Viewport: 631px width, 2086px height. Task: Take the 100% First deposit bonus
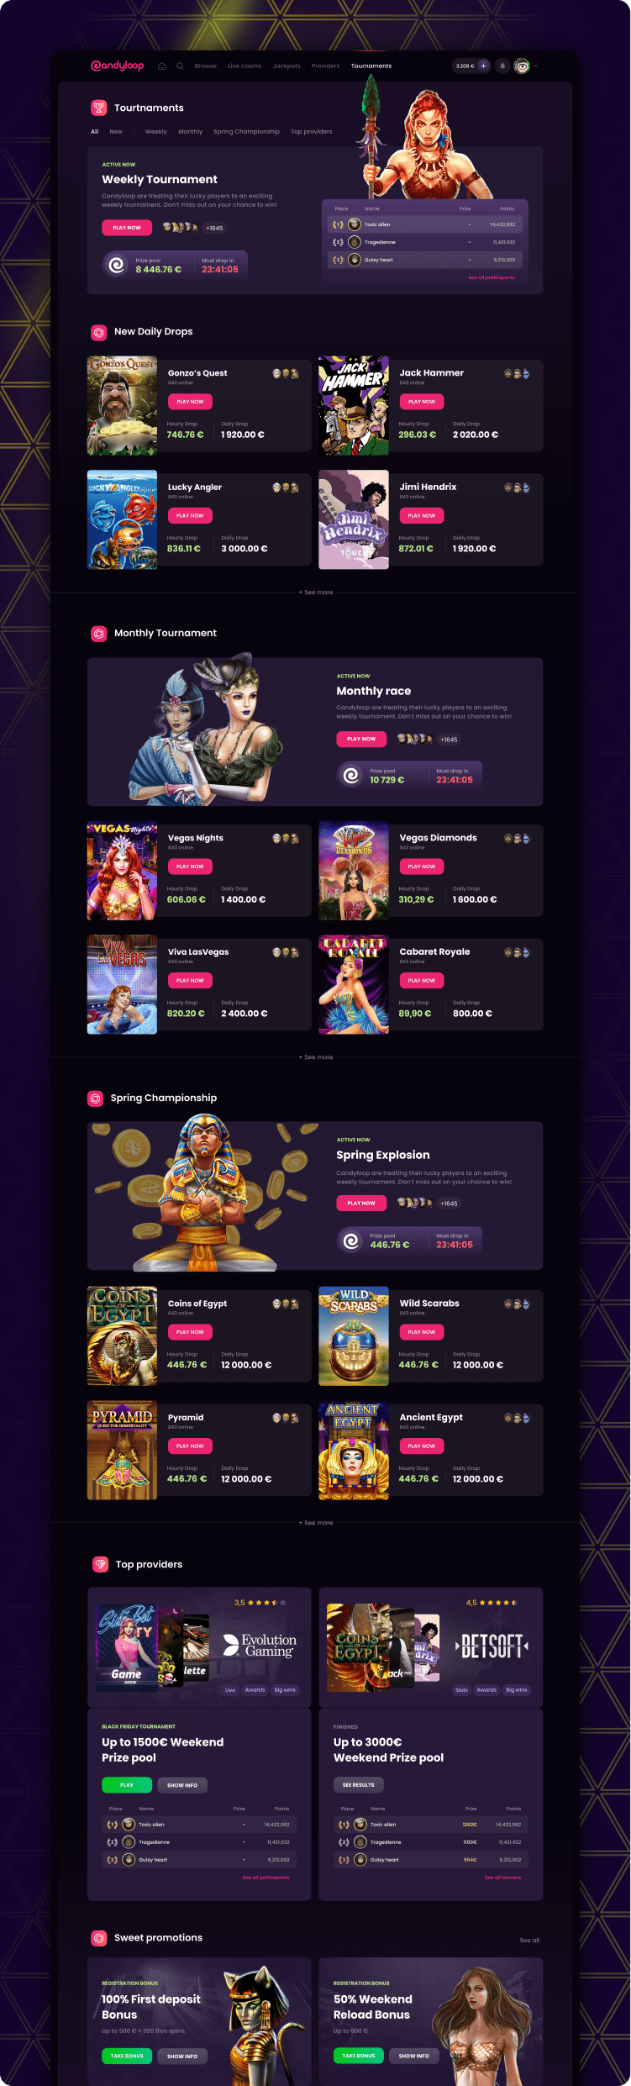point(127,2056)
